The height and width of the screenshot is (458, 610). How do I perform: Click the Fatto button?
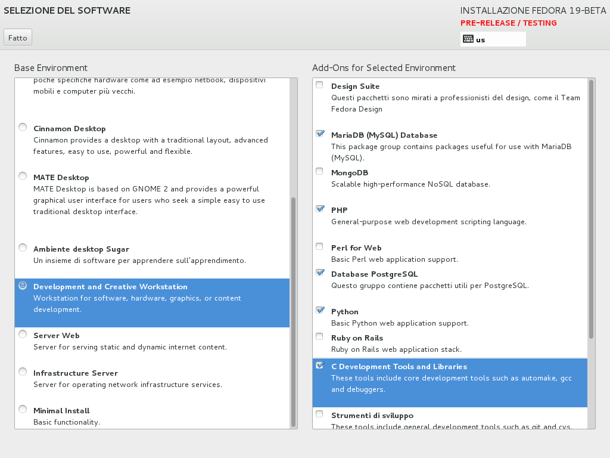(18, 38)
